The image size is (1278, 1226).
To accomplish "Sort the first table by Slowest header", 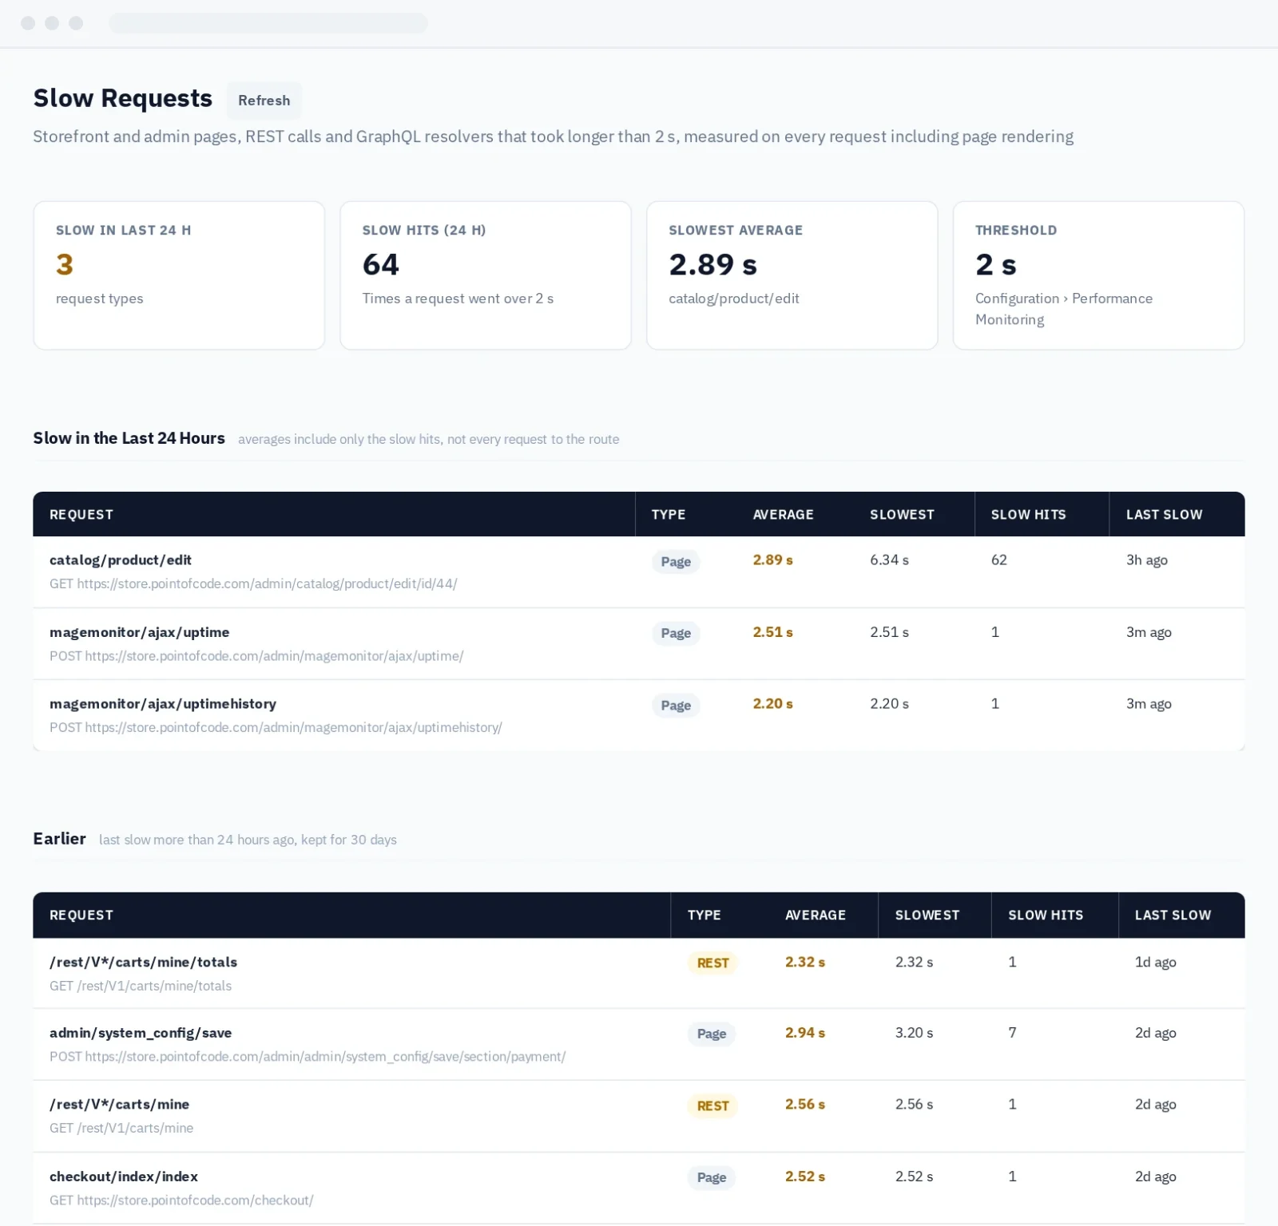I will pos(902,515).
